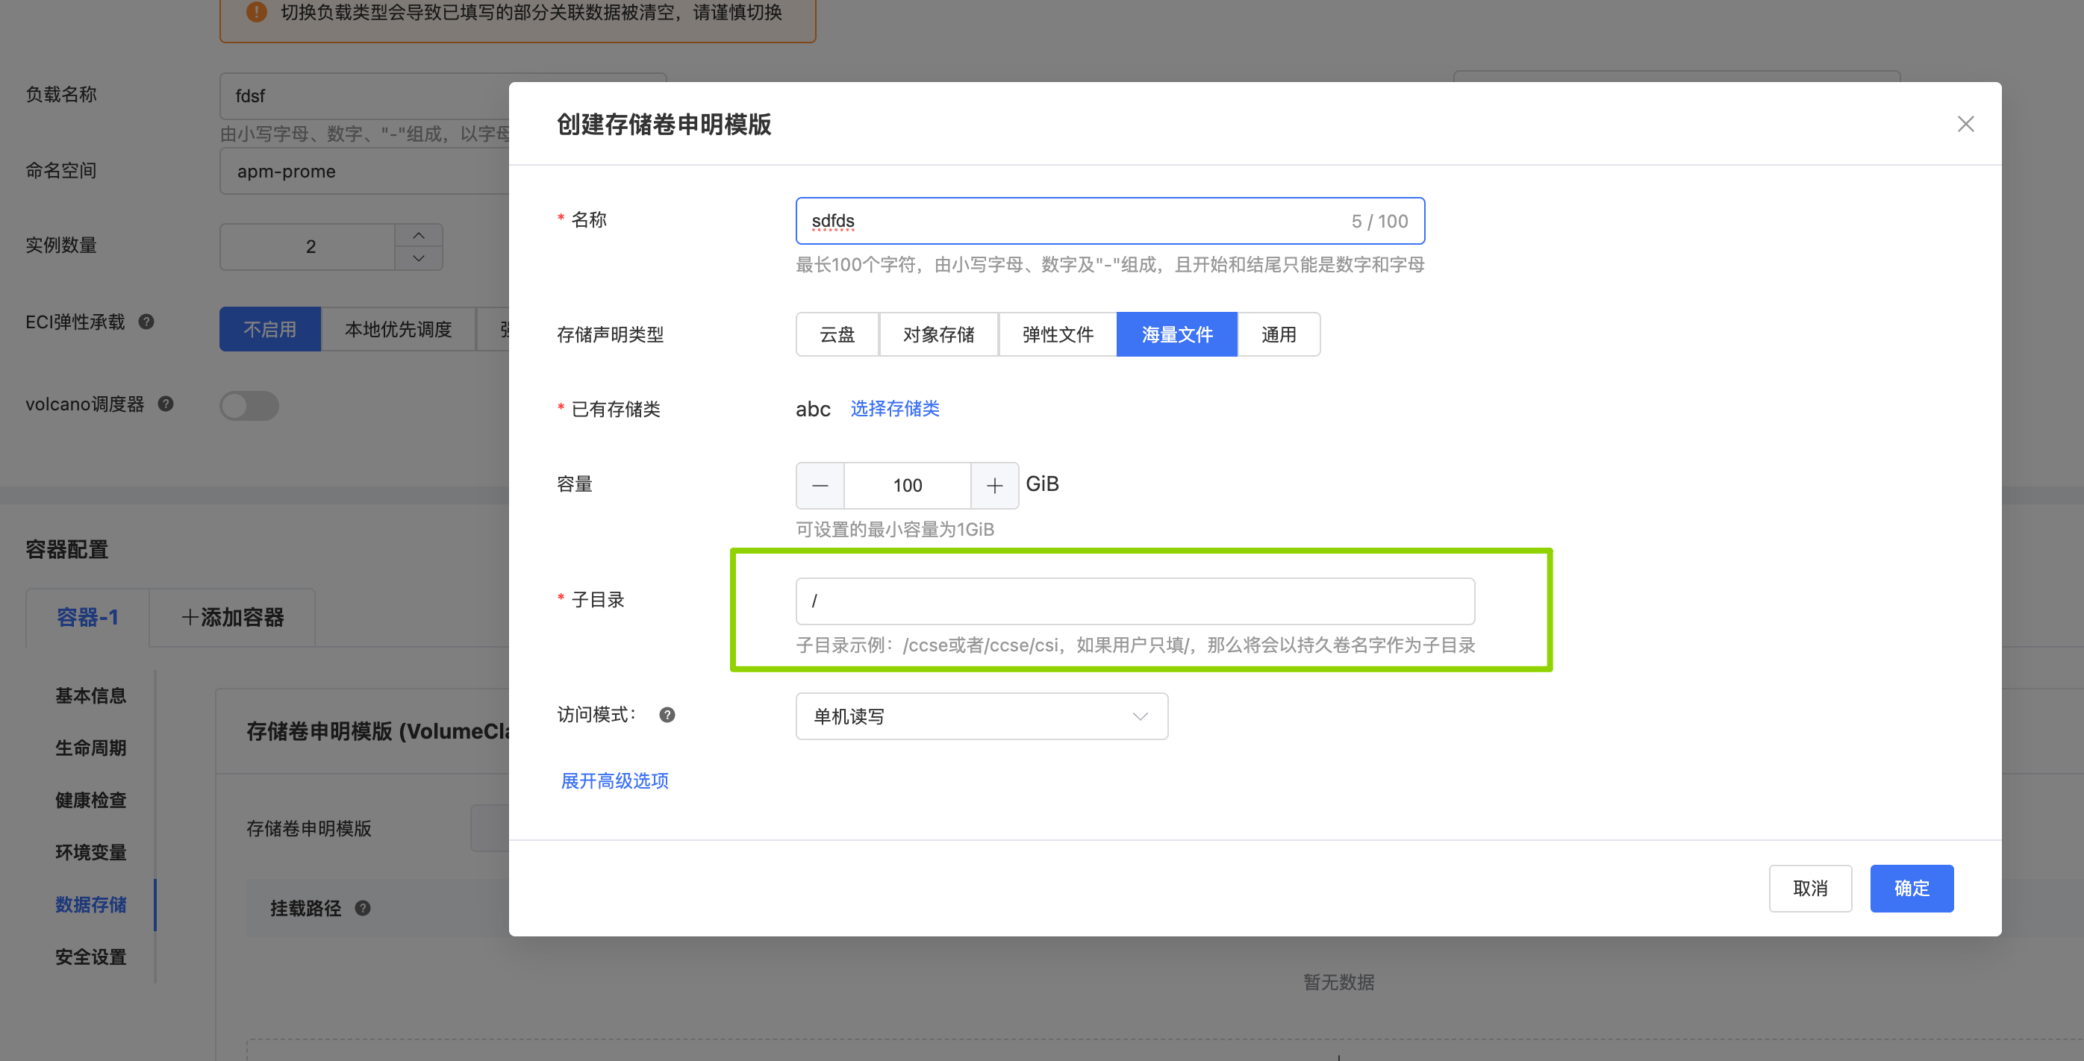Open 数据存储 in the left sidebar
The width and height of the screenshot is (2084, 1061).
(90, 904)
